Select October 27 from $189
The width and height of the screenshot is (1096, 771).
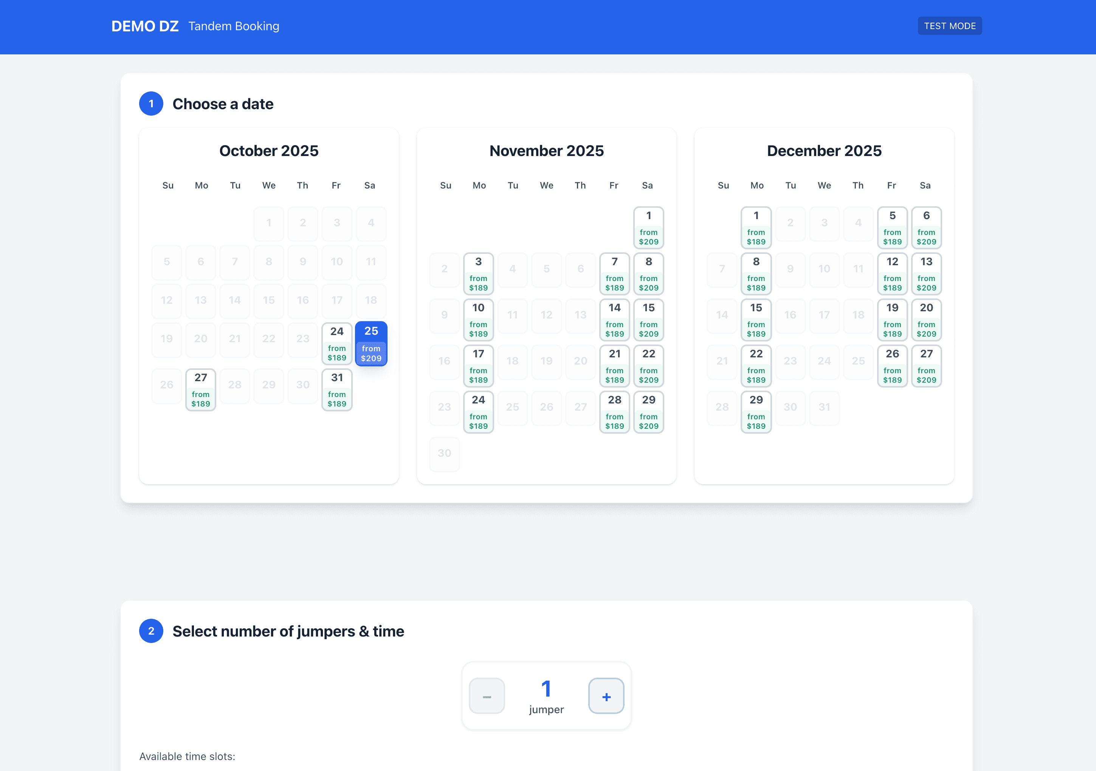point(200,390)
